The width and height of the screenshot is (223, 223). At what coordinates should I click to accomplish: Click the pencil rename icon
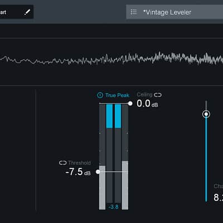[27, 12]
